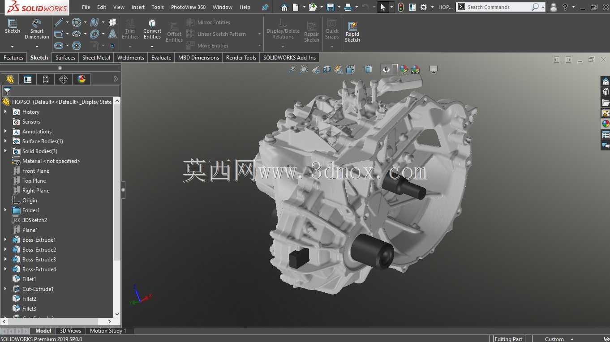Click Zoom to Fit in view toolbar
This screenshot has height=342, width=610.
click(292, 69)
